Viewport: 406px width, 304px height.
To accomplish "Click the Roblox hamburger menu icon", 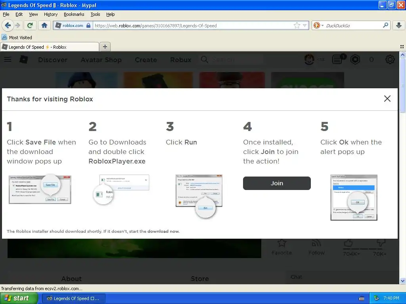I will click(8, 59).
